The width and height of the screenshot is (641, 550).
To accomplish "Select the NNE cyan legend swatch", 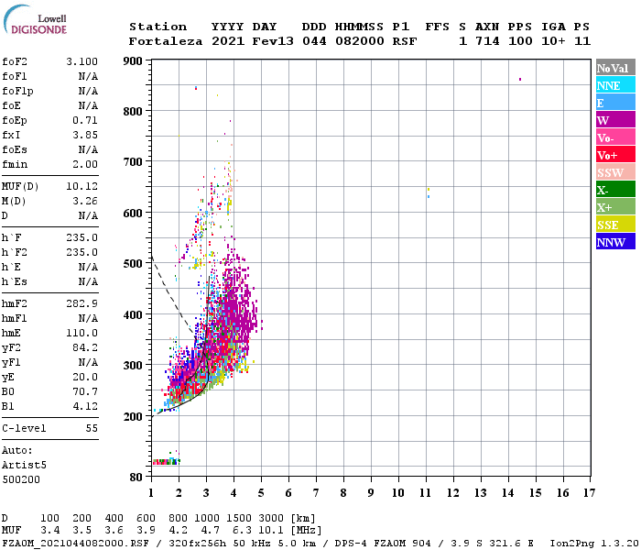I will [615, 85].
